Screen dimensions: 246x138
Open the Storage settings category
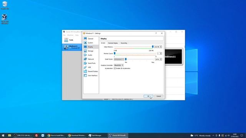pyautogui.click(x=91, y=51)
